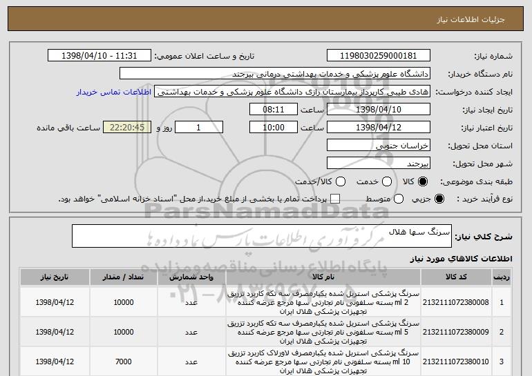Click need date 1398/04/12 in row 1
This screenshot has height=376, width=532.
pyautogui.click(x=55, y=302)
